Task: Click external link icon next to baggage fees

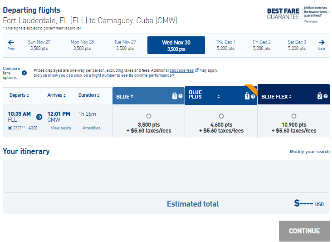Action: tap(197, 70)
